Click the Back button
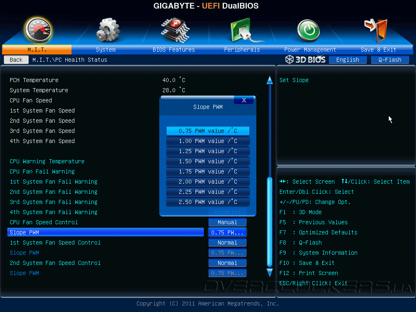The width and height of the screenshot is (416, 312). 16,60
